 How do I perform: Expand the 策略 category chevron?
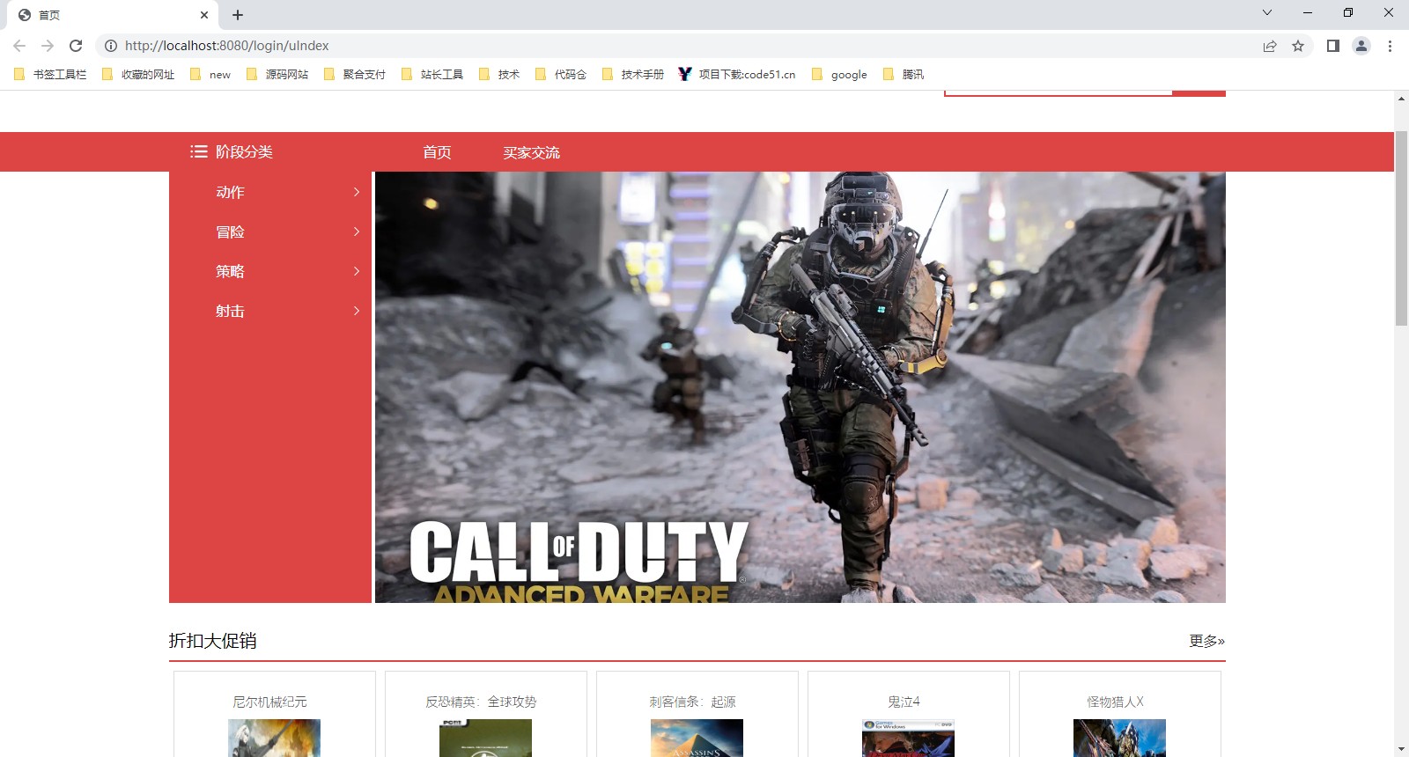[x=357, y=271]
